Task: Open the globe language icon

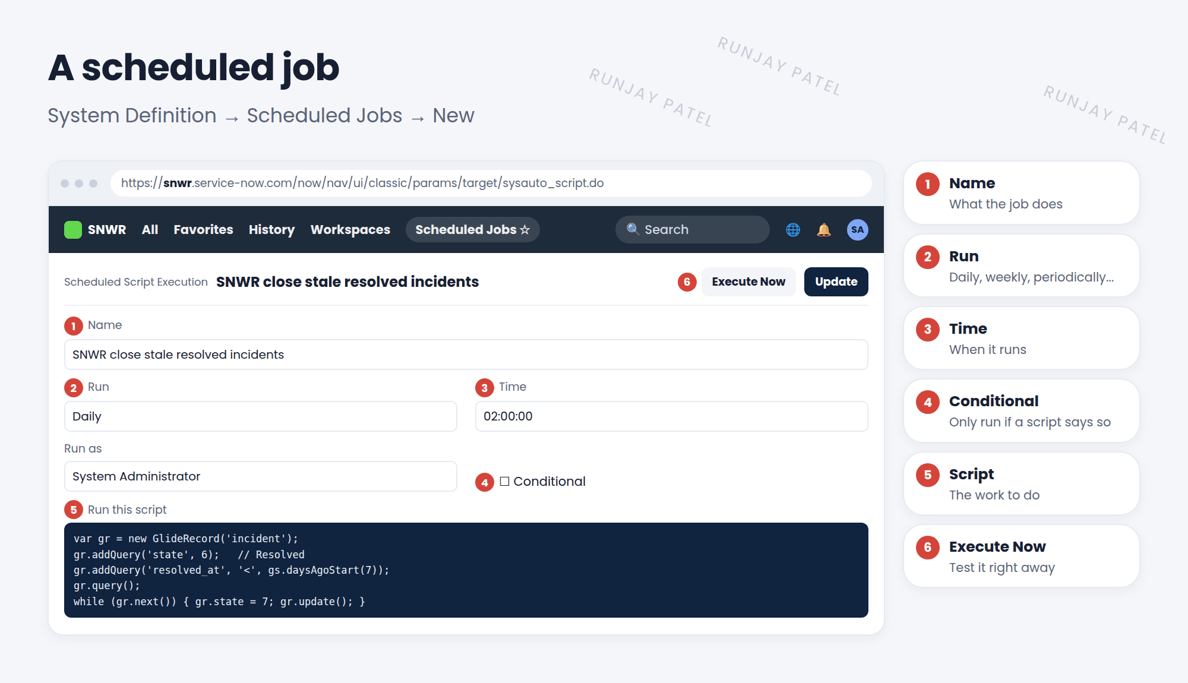Action: tap(793, 230)
